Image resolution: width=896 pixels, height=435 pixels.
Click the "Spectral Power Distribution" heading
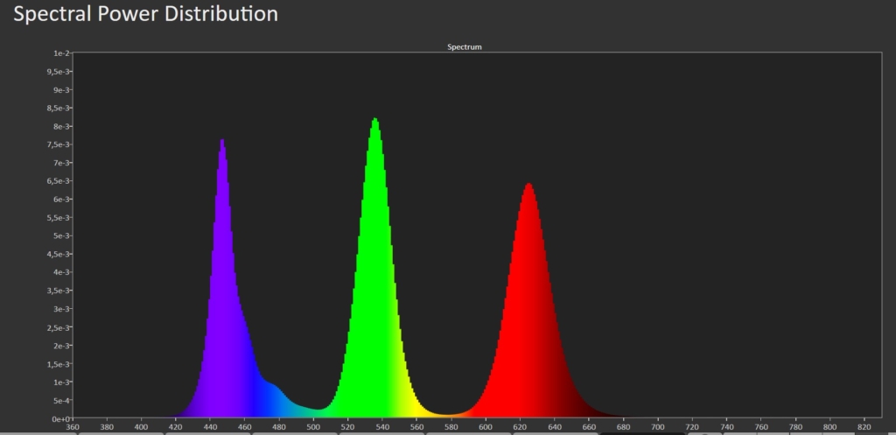pyautogui.click(x=146, y=14)
